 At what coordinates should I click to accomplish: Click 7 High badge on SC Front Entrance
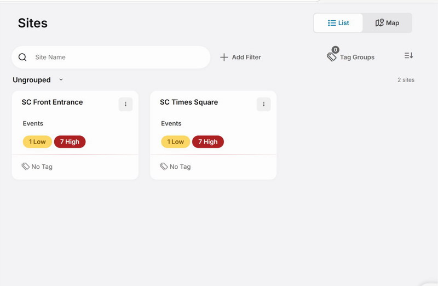pos(70,142)
